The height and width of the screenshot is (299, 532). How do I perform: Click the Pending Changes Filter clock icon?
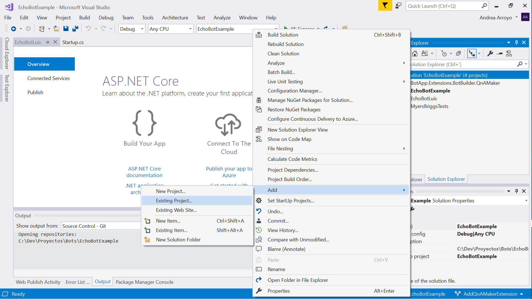[444, 54]
